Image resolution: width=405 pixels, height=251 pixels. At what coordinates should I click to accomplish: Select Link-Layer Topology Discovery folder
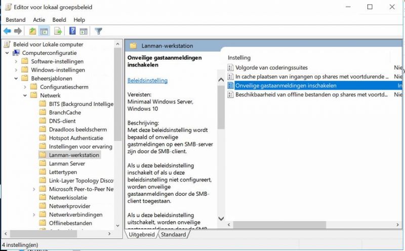(81, 181)
